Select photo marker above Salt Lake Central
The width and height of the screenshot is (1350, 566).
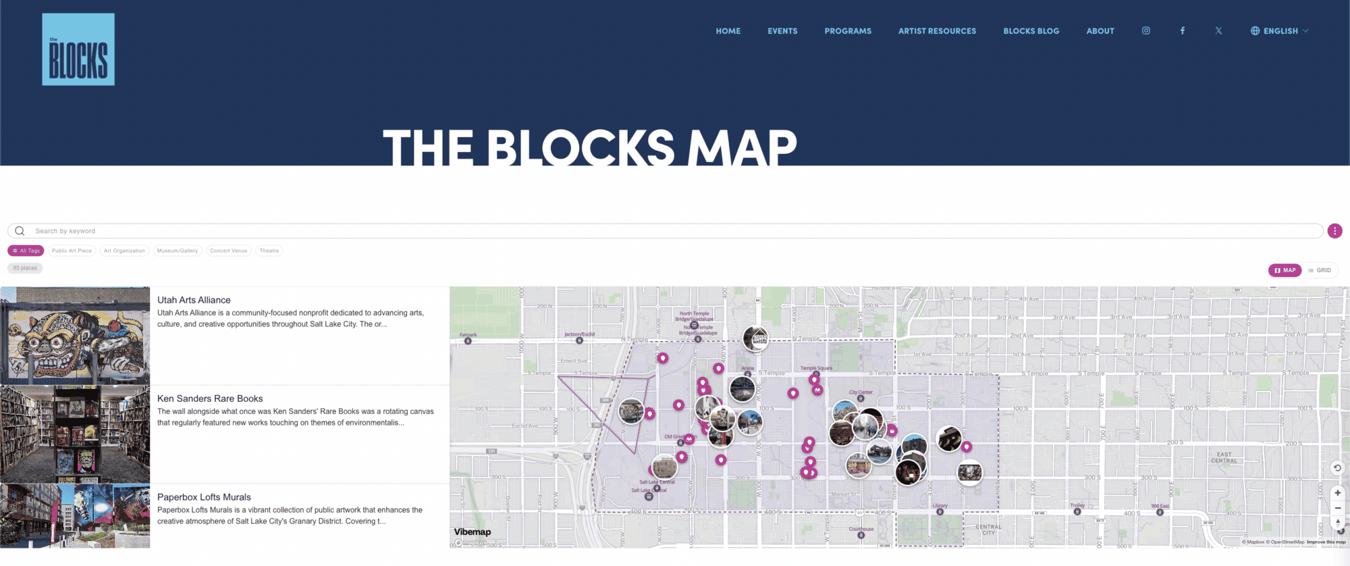pyautogui.click(x=664, y=466)
